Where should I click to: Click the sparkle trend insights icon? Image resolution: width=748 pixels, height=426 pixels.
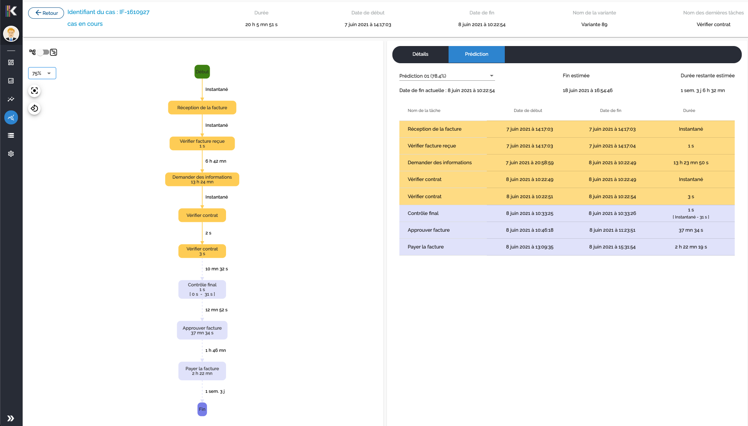pos(11,99)
